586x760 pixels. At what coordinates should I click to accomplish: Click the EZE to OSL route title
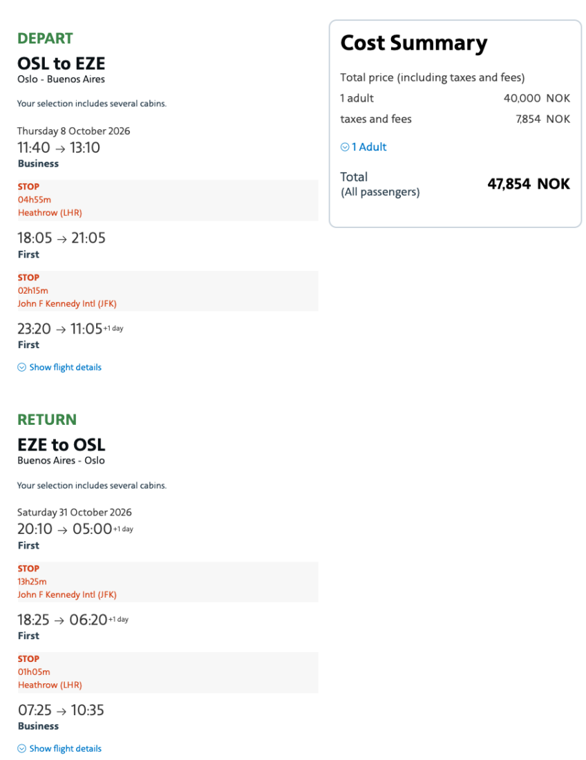(x=61, y=445)
